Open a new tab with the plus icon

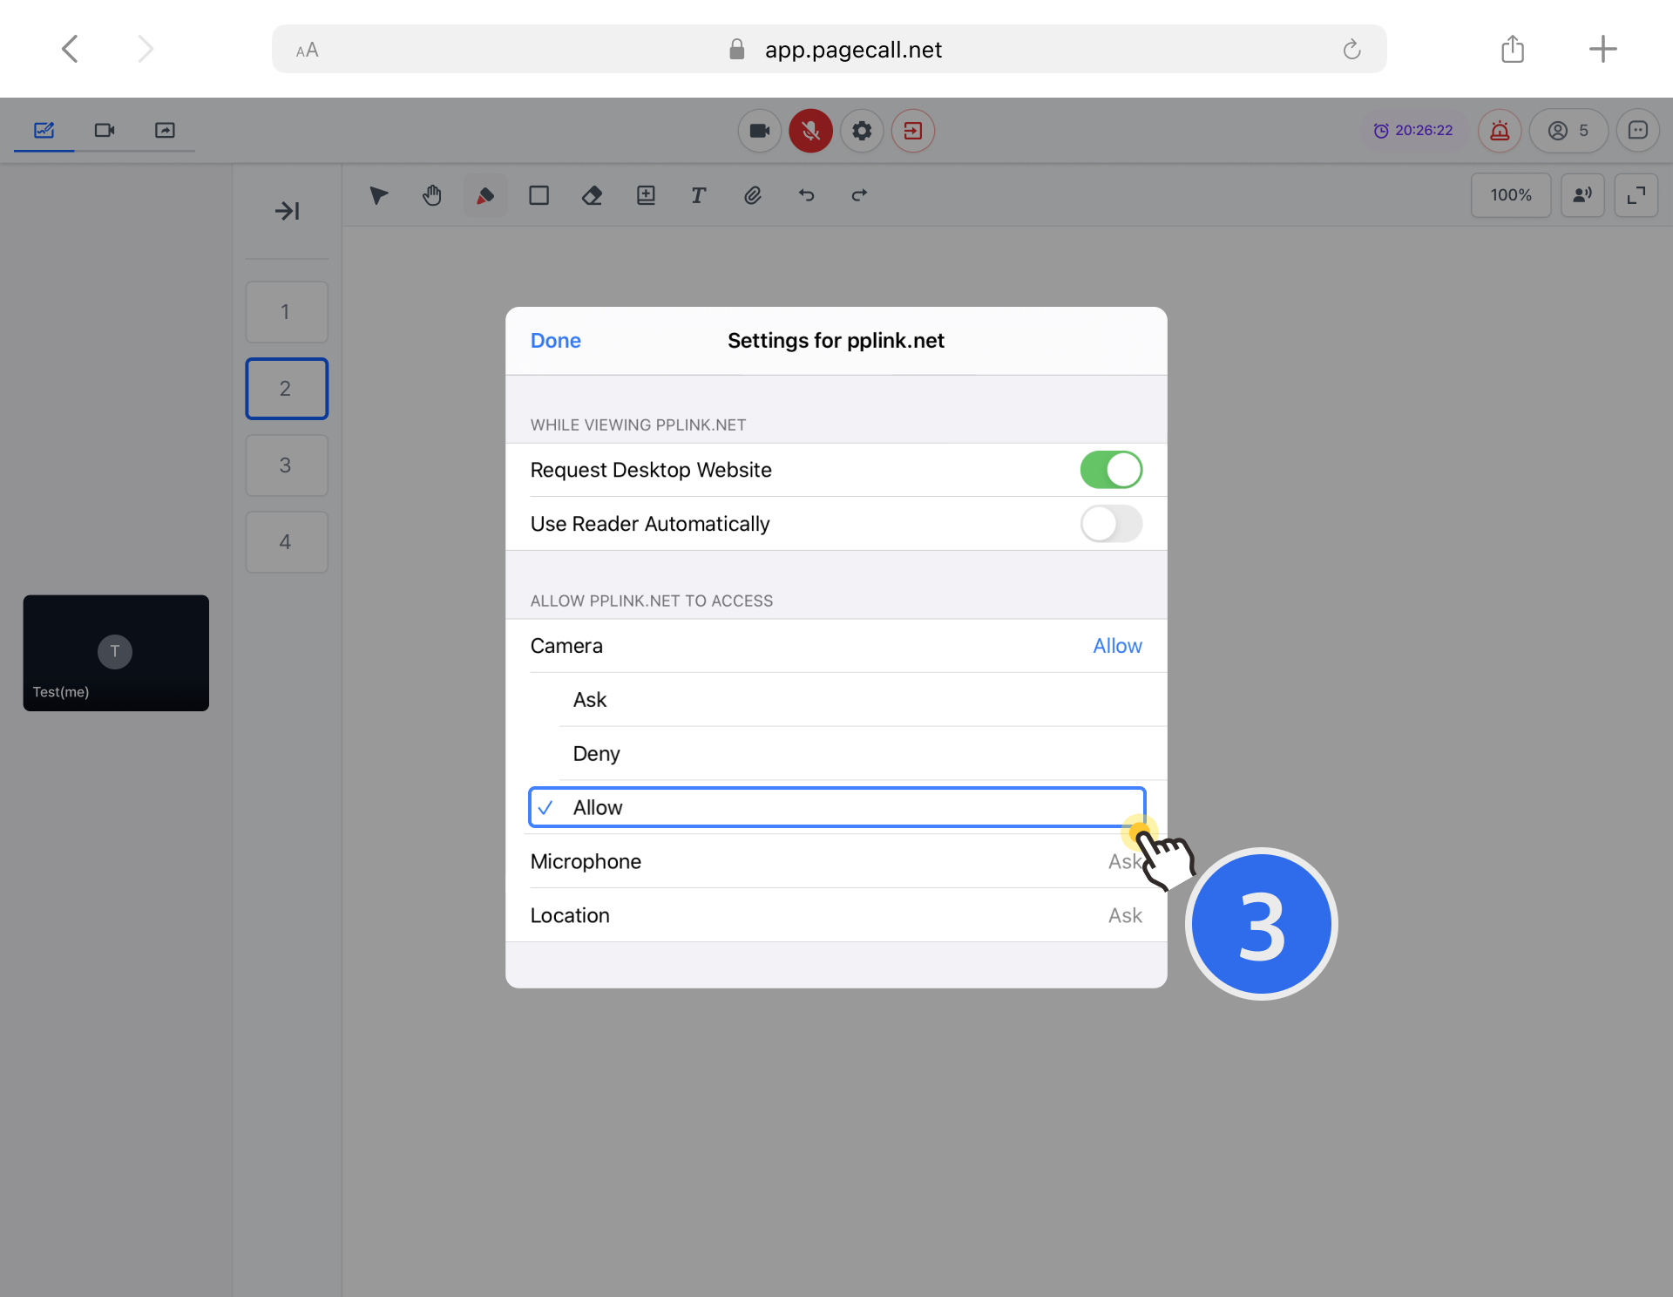point(1602,49)
